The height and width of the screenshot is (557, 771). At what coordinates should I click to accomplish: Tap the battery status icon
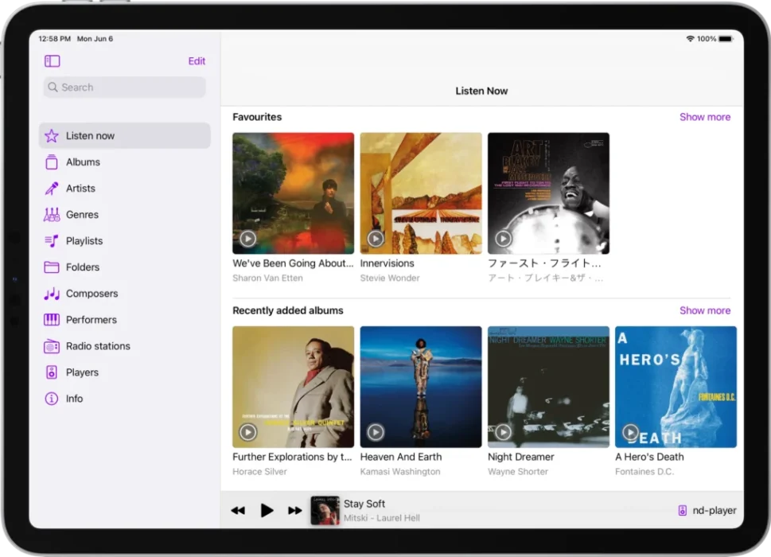(x=726, y=39)
